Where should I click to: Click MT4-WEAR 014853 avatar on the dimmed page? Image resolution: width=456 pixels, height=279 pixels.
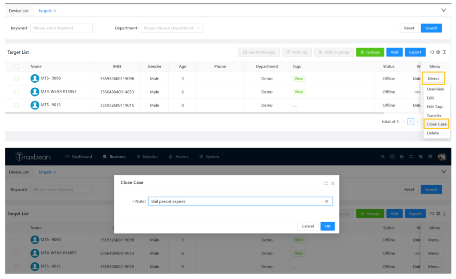tap(35, 253)
